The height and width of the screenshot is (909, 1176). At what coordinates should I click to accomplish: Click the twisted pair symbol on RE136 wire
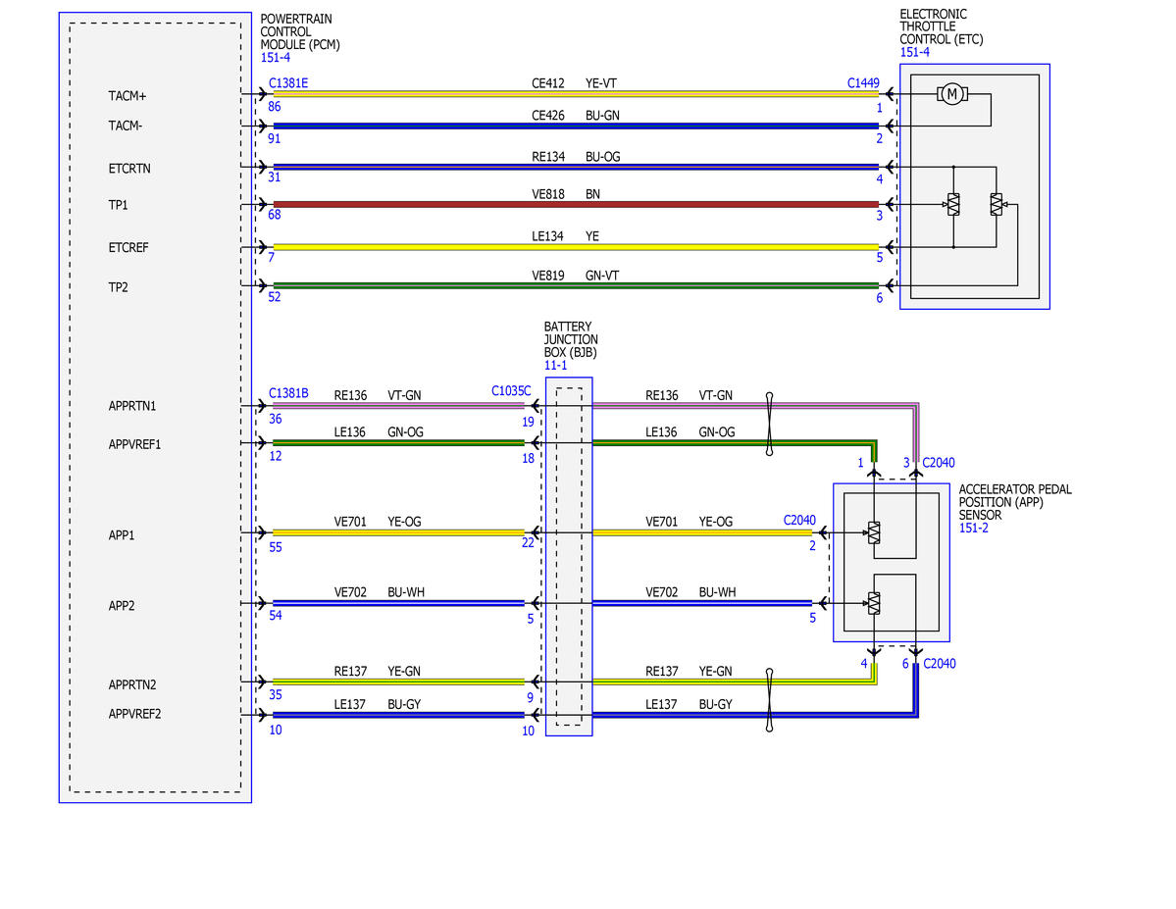coord(770,424)
